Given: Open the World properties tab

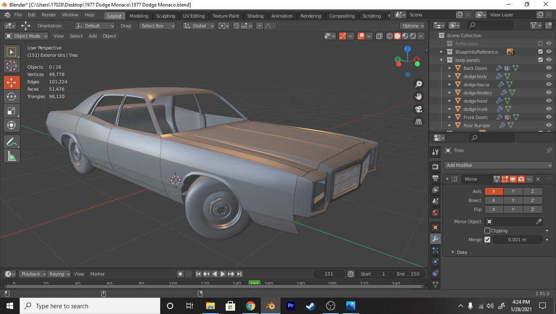Looking at the screenshot, I should coord(435,213).
